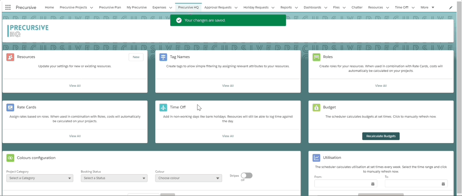Click the Files tab
The image size is (462, 196).
tap(336, 7)
